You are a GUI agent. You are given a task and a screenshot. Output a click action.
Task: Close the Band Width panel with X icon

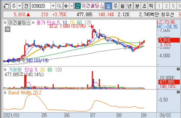178,92
